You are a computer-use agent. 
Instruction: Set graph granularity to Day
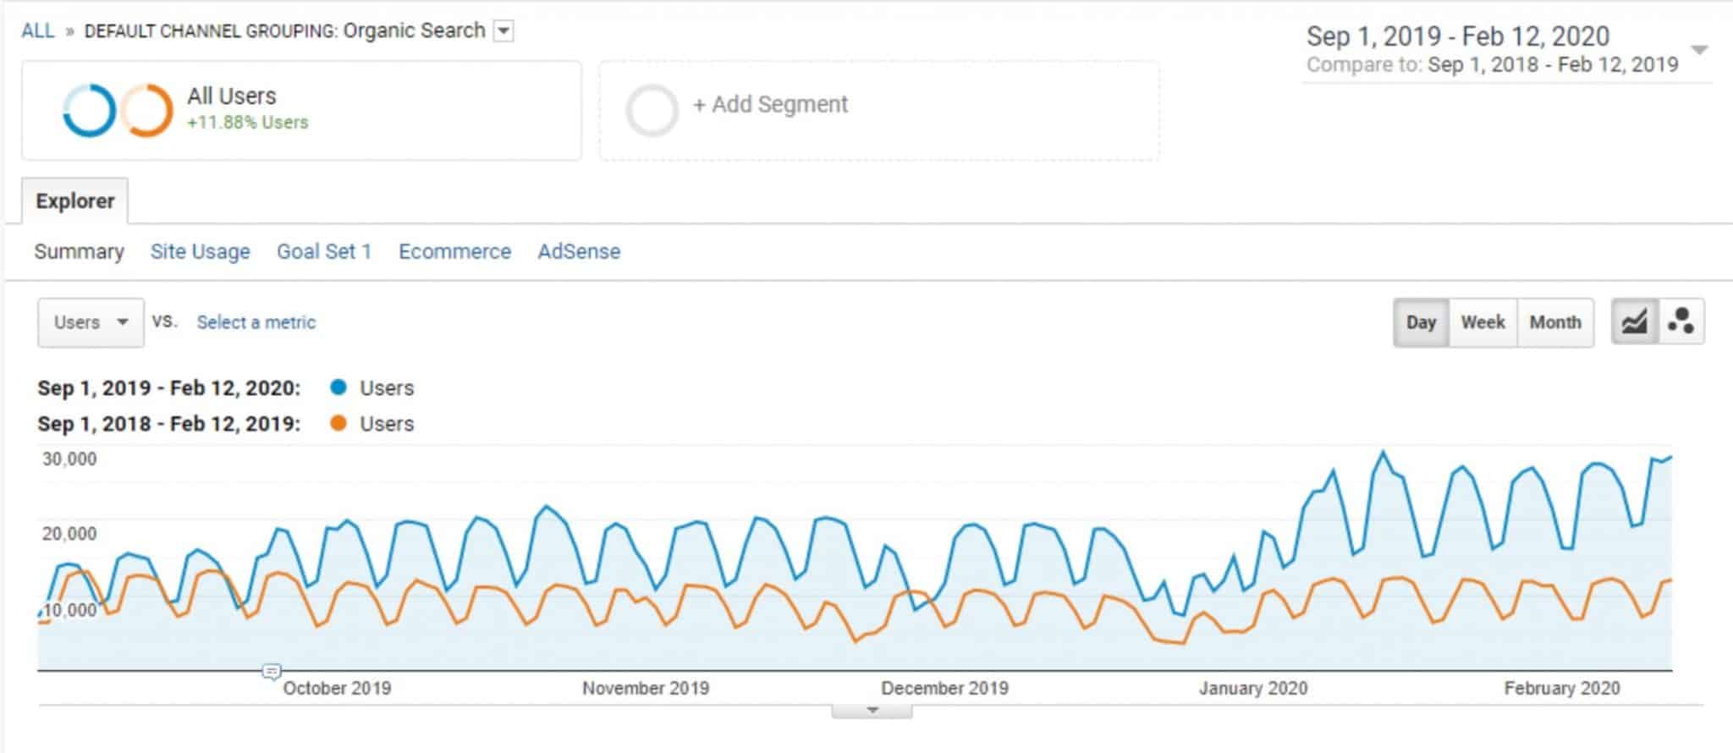pos(1422,322)
